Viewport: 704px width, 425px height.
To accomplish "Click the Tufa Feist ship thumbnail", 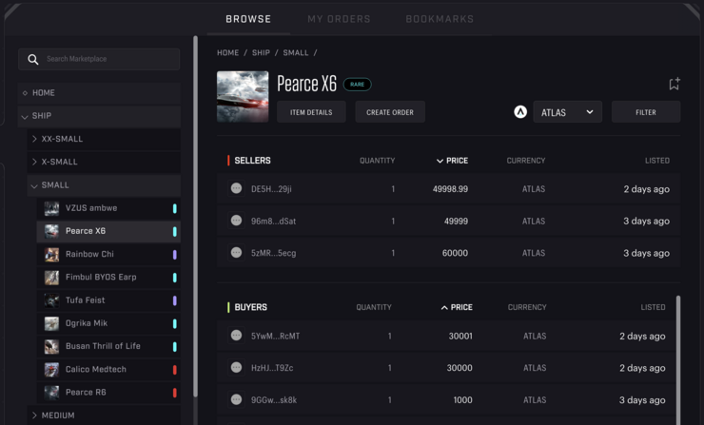I will click(x=51, y=300).
